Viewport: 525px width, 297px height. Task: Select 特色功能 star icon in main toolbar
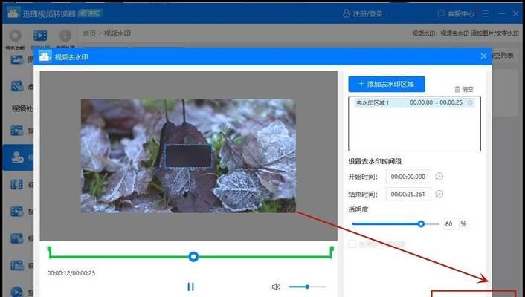(15, 36)
